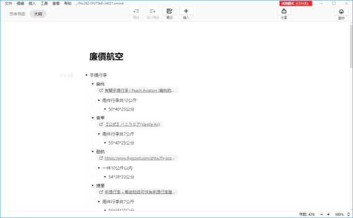353x218 pixels.
Task: Open the 编辑 menu
Action: coord(20,3)
